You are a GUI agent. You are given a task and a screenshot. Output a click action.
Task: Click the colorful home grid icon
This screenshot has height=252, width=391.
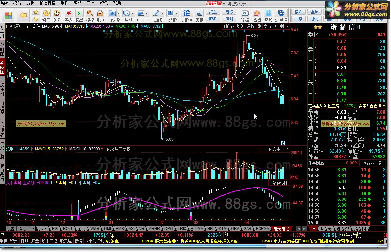8,15
